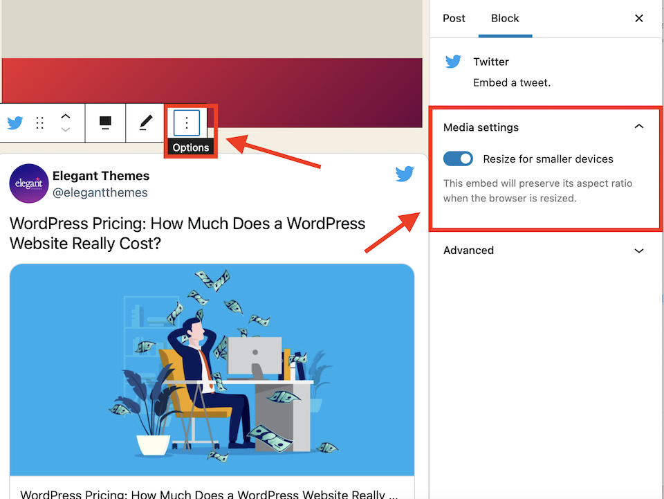Click the drag handle to move block
Image resolution: width=664 pixels, height=499 pixels.
[39, 123]
